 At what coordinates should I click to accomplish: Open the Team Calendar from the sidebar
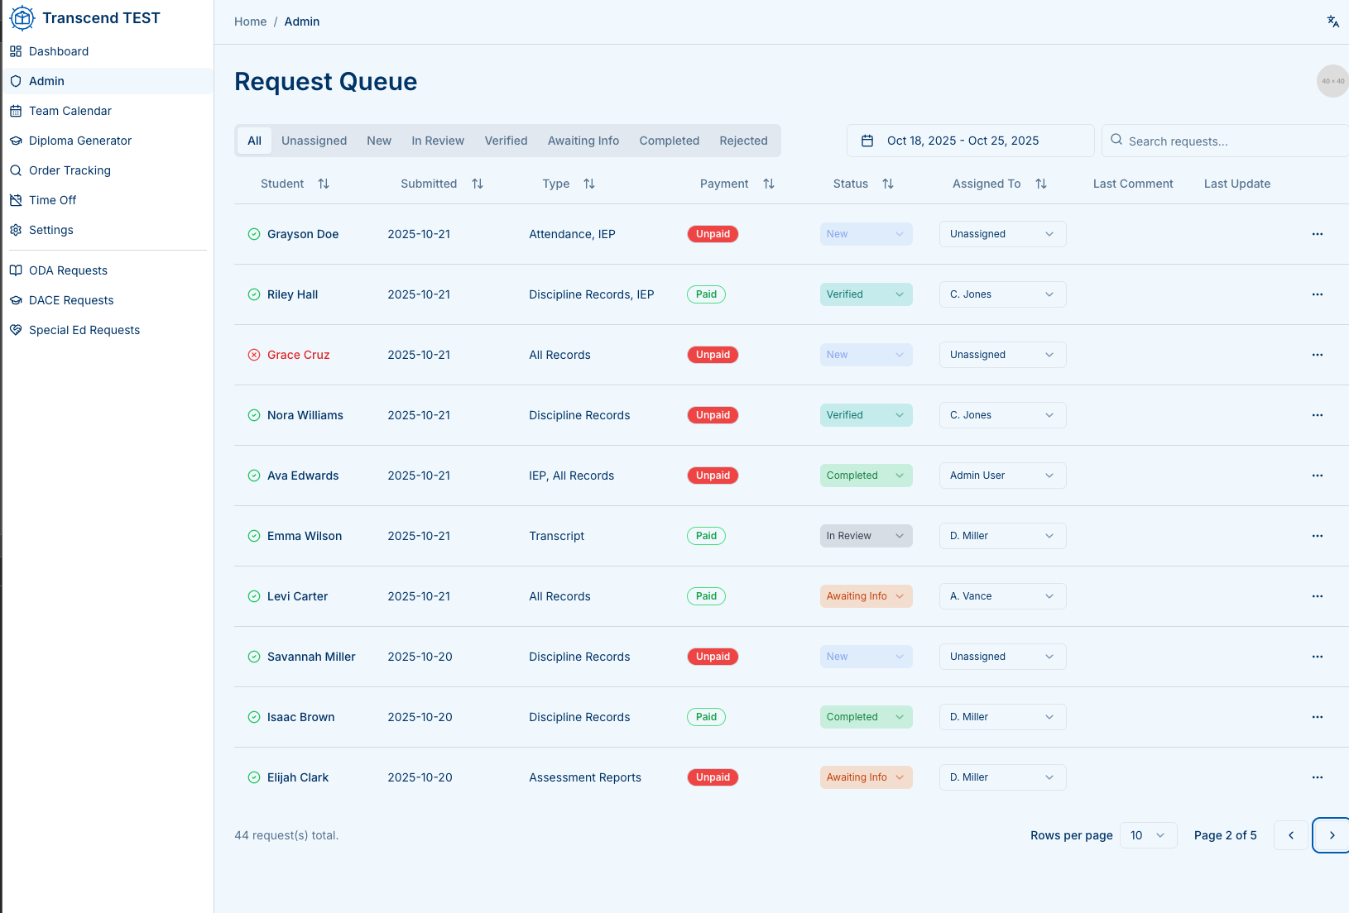16,110
